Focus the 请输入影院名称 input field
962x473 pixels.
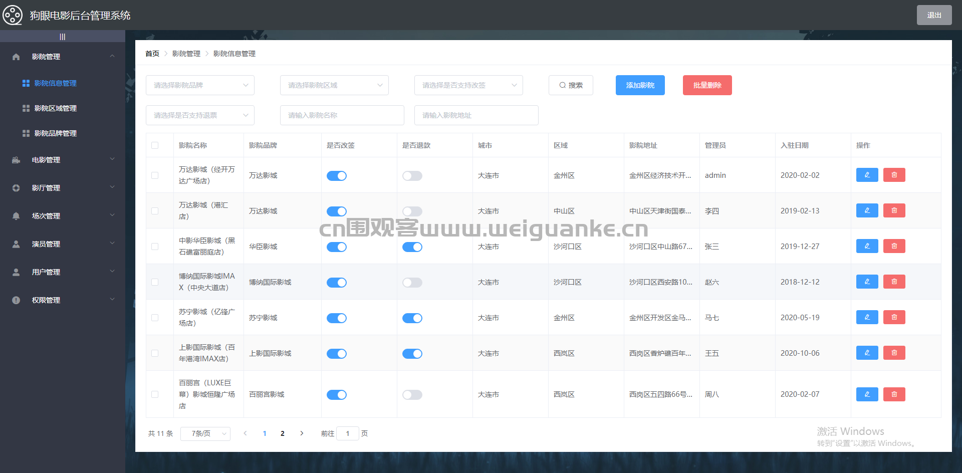[x=342, y=115]
